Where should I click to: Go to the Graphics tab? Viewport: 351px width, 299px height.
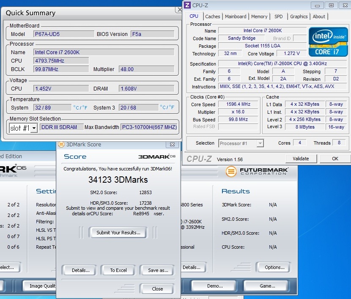click(x=299, y=16)
